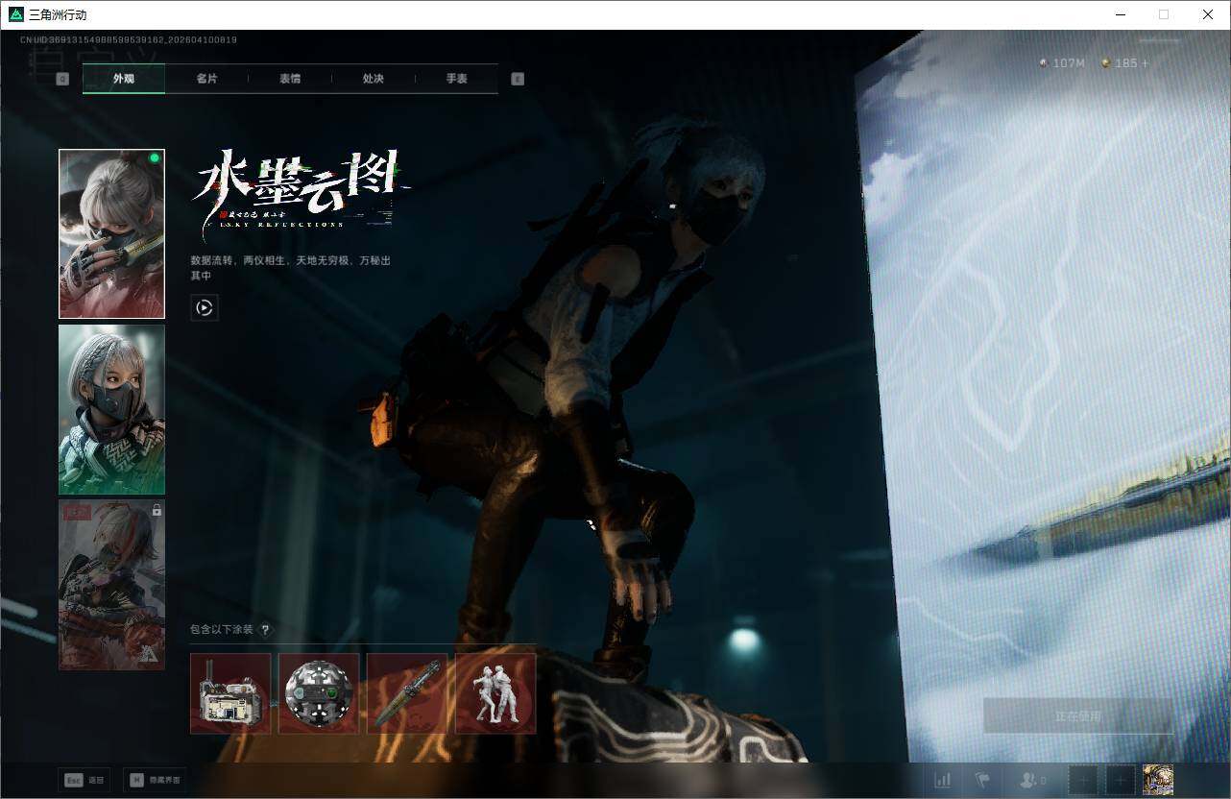Open the 手表 tab
Image resolution: width=1231 pixels, height=799 pixels.
click(456, 79)
